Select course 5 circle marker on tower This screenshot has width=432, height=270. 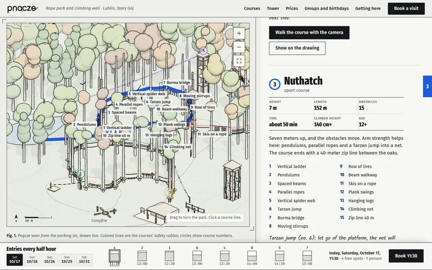coord(204,50)
